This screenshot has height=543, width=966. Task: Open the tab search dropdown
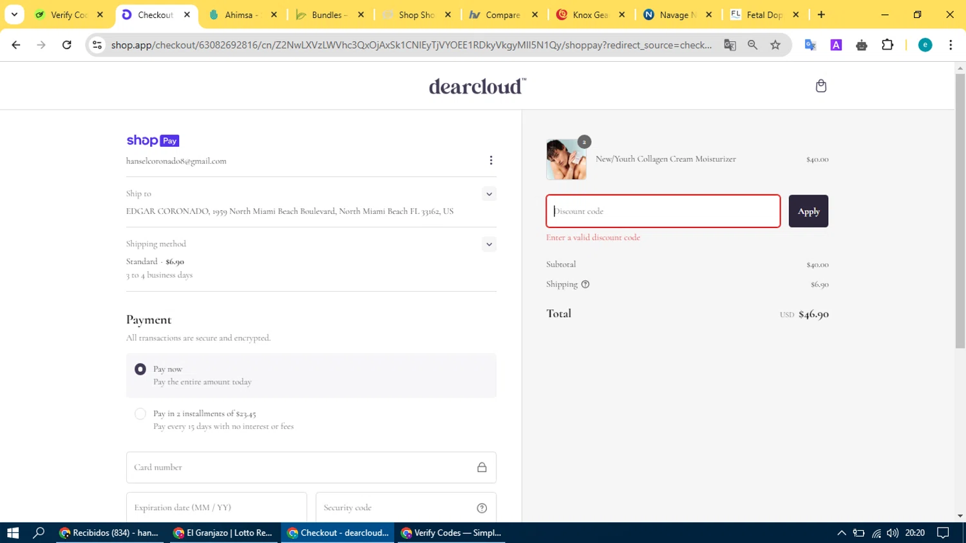point(14,14)
